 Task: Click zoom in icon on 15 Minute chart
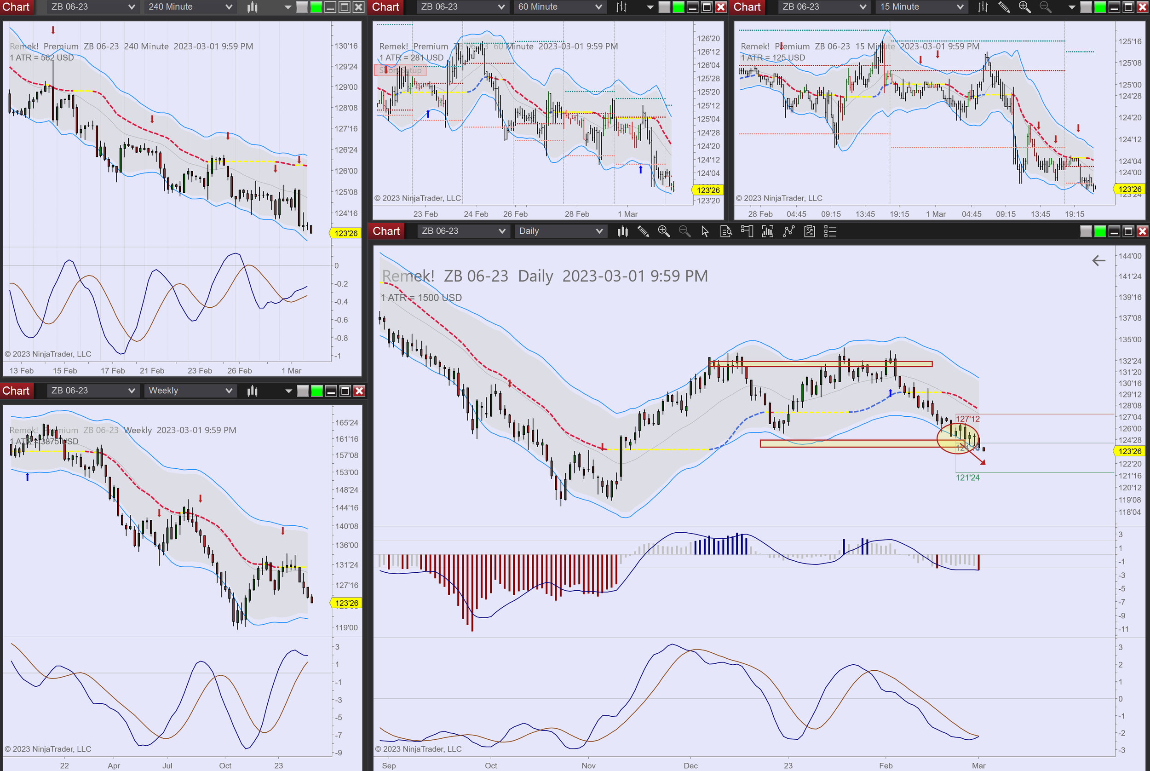1024,7
